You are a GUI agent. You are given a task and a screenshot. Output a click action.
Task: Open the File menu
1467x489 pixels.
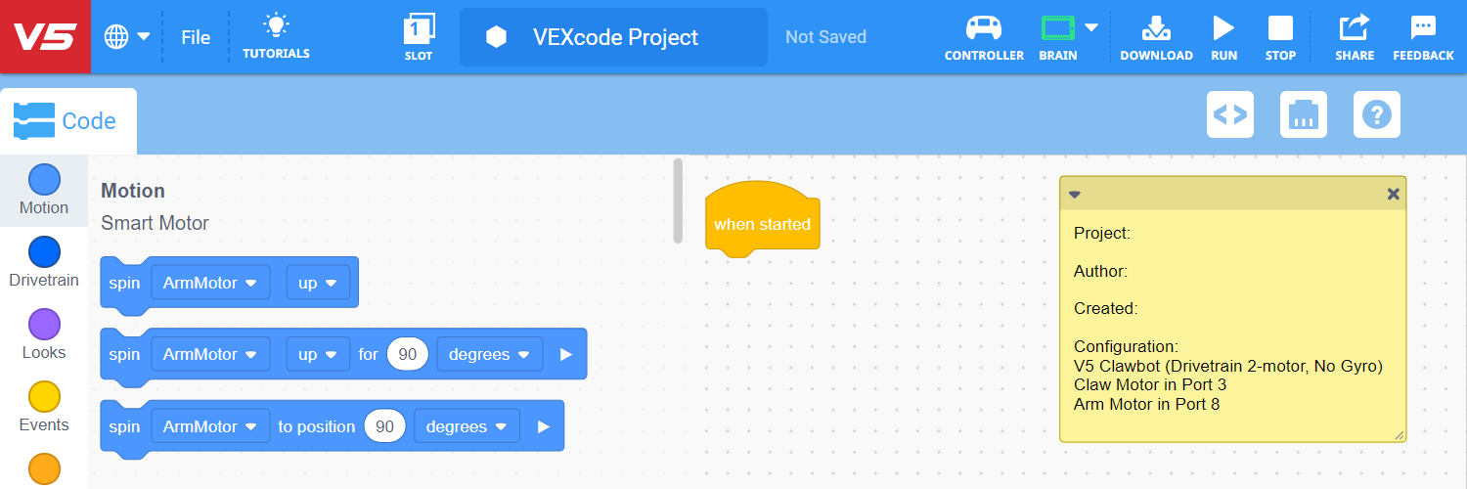(x=196, y=37)
